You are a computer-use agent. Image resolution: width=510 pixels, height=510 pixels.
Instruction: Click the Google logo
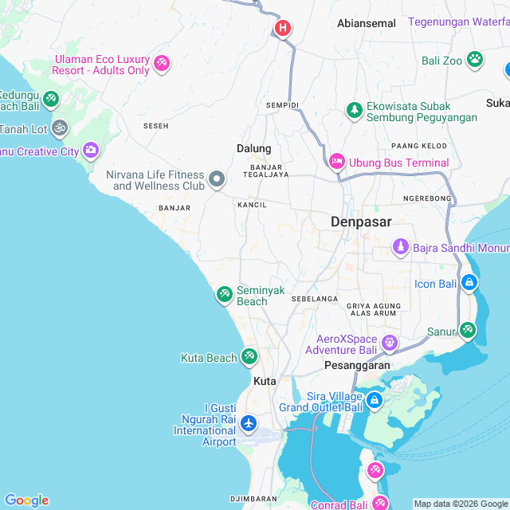coord(26,500)
